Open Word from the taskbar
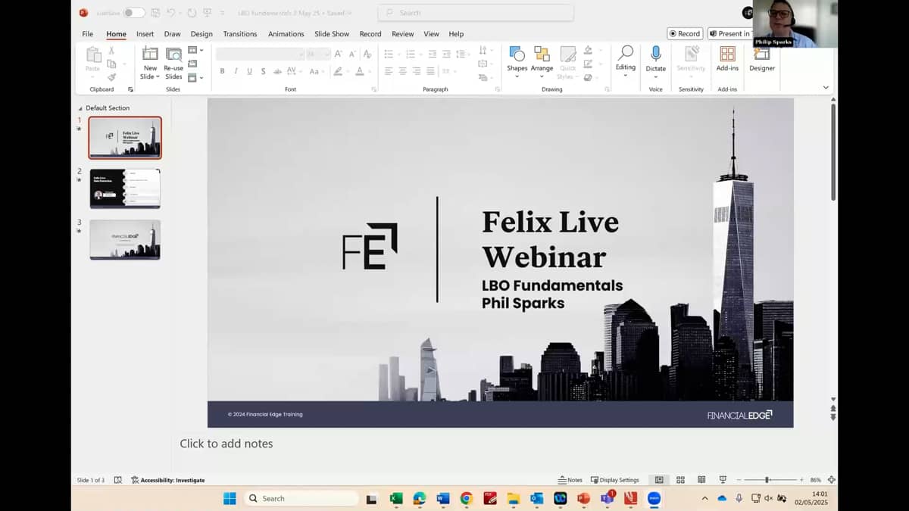This screenshot has width=909, height=511. tap(442, 498)
